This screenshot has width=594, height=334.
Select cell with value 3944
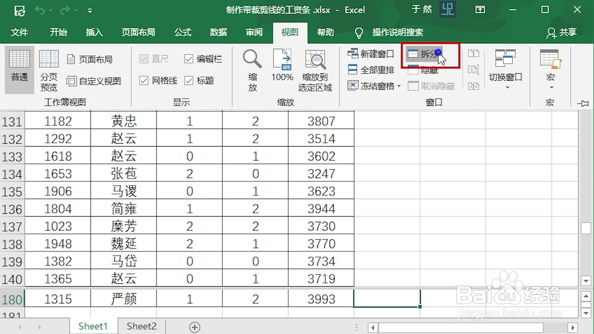321,209
